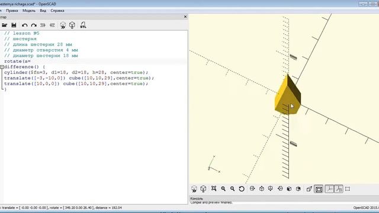
Task: Toggle Show Axes
Action: tap(329, 189)
